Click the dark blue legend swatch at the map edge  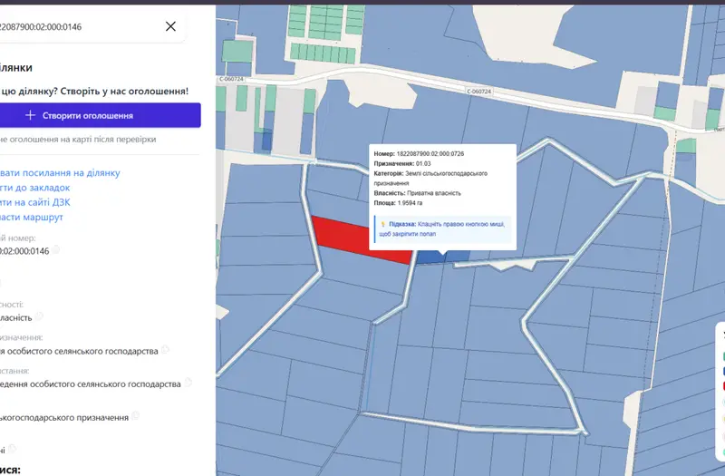(x=722, y=371)
